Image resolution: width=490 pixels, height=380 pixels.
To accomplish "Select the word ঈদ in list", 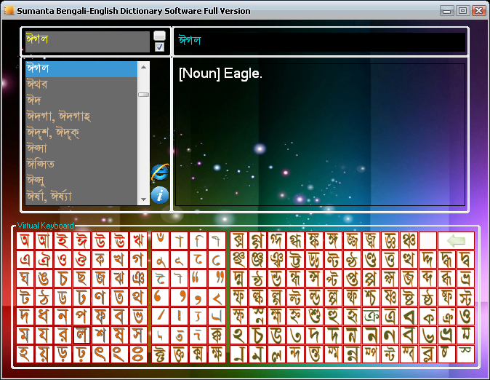I will click(81, 100).
